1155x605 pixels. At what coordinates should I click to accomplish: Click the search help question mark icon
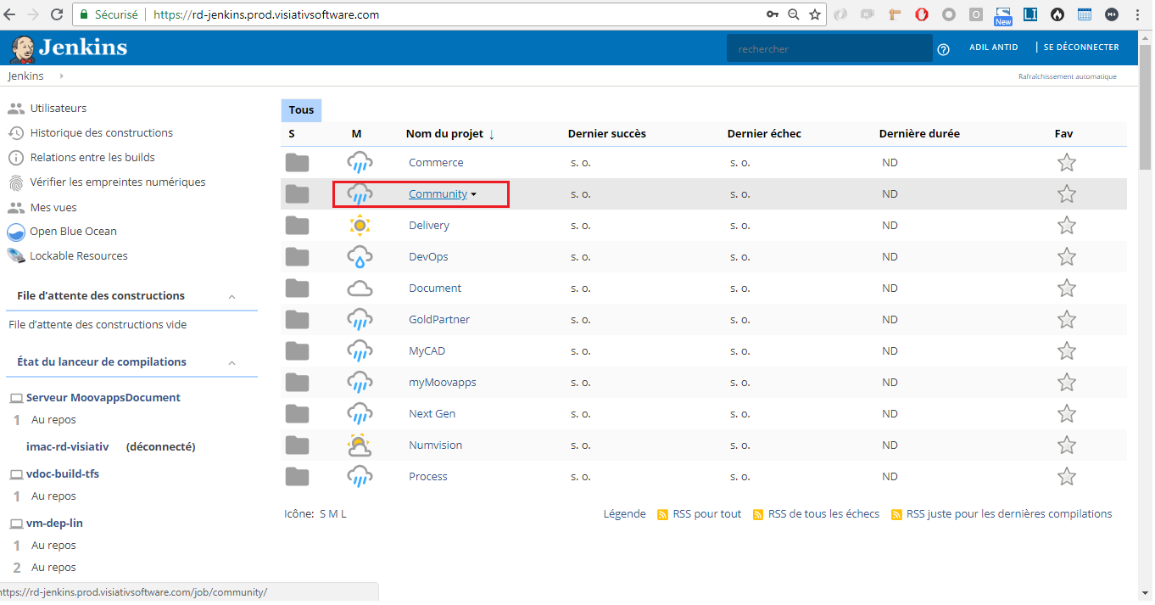pyautogui.click(x=943, y=49)
